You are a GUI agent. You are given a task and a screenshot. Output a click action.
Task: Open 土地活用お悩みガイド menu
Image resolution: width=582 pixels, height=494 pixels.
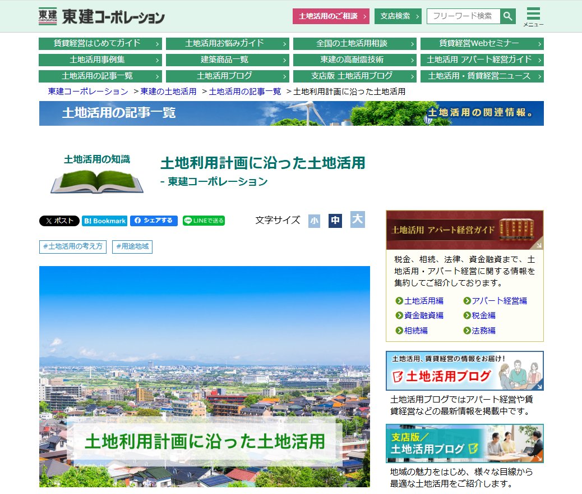tap(228, 43)
